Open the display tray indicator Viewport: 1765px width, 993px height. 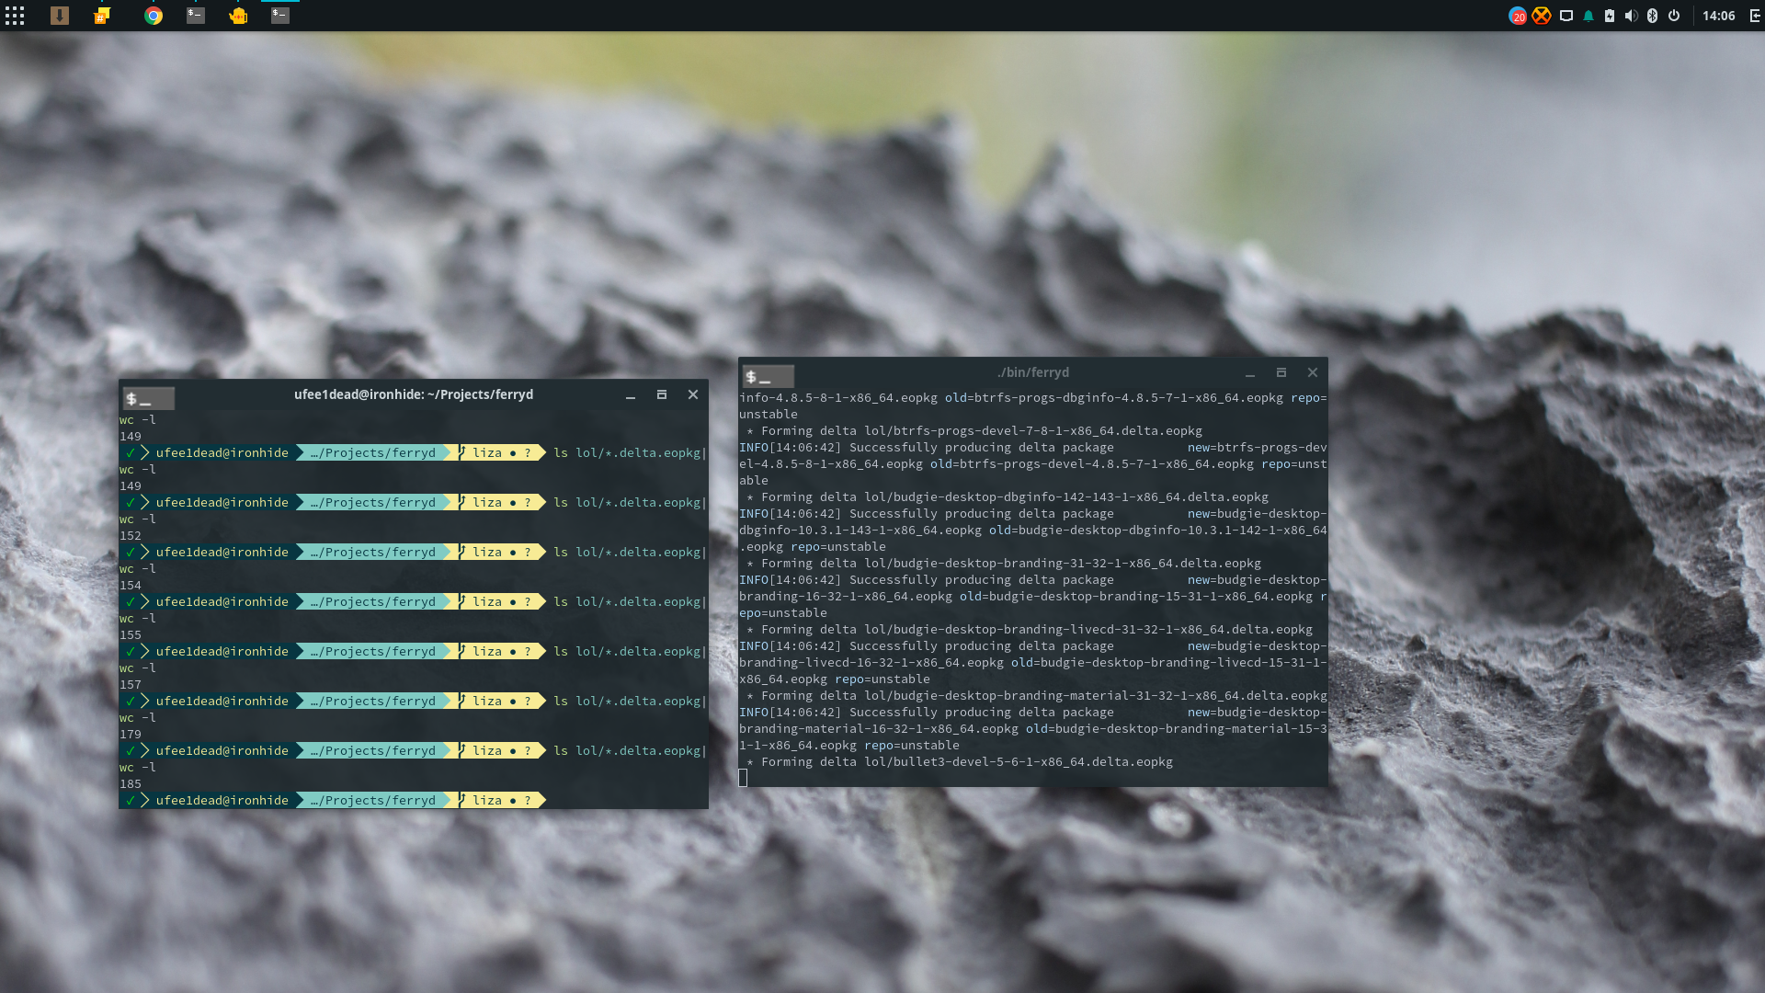click(x=1566, y=16)
